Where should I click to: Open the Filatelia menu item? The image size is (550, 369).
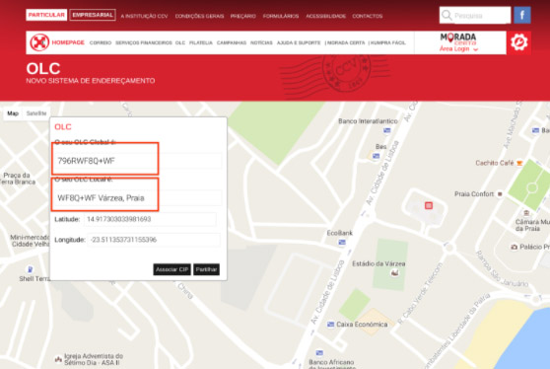(201, 42)
